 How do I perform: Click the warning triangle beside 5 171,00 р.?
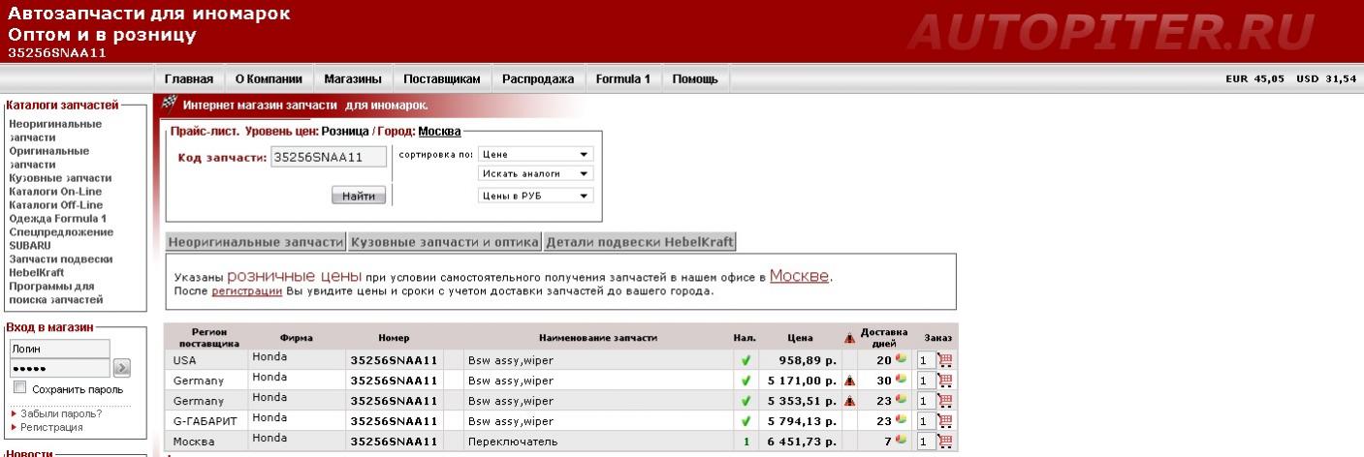tap(850, 381)
